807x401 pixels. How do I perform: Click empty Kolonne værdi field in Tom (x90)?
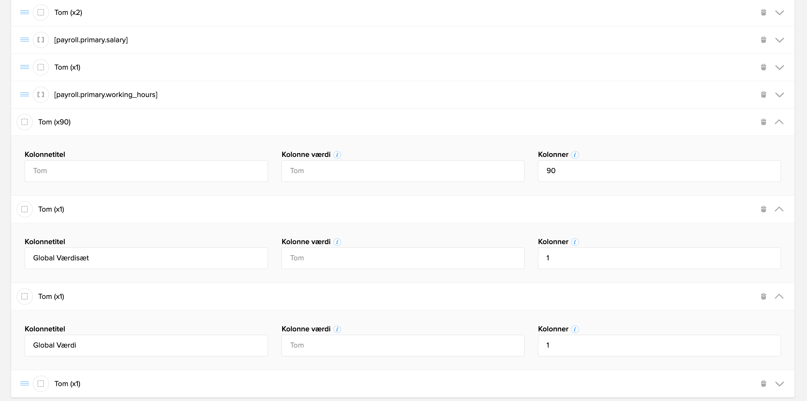(402, 171)
